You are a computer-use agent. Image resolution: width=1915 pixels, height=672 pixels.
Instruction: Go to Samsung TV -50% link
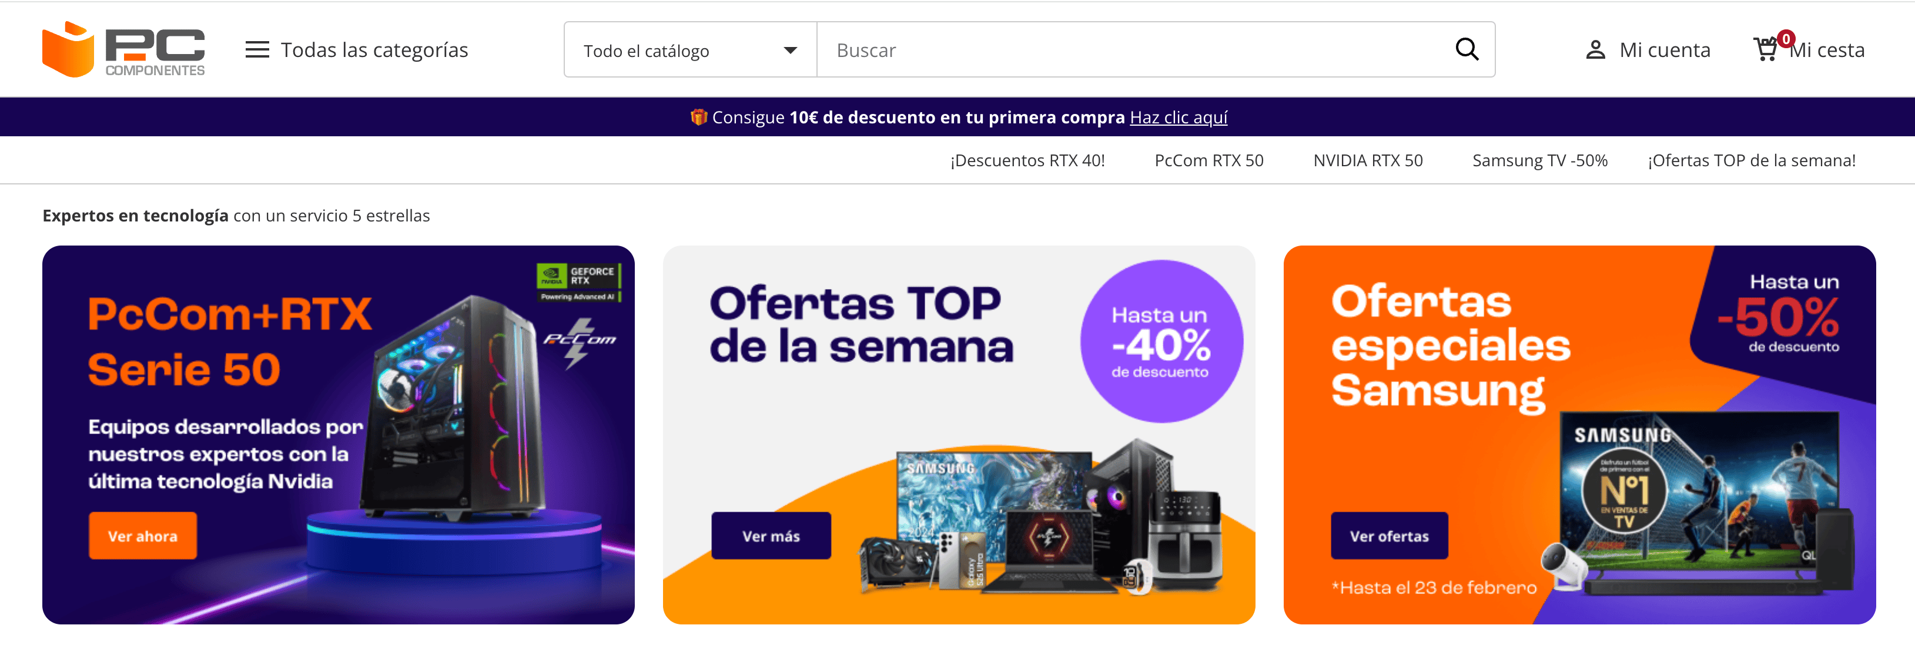(x=1539, y=160)
